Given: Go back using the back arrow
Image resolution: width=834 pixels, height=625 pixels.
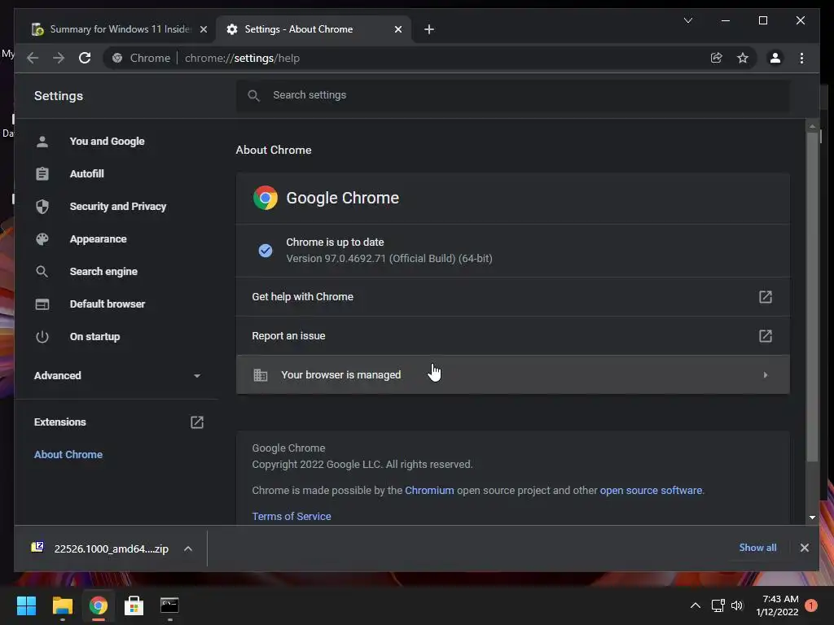Looking at the screenshot, I should (33, 58).
